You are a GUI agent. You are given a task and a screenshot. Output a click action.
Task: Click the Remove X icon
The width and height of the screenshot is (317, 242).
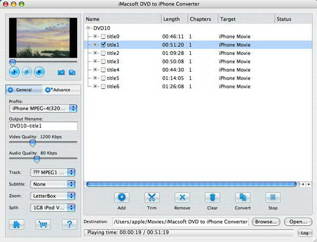point(182,198)
